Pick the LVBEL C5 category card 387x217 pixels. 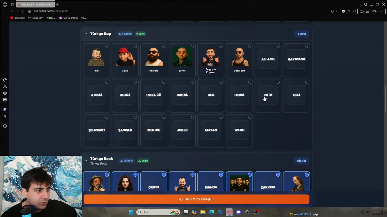click(154, 96)
